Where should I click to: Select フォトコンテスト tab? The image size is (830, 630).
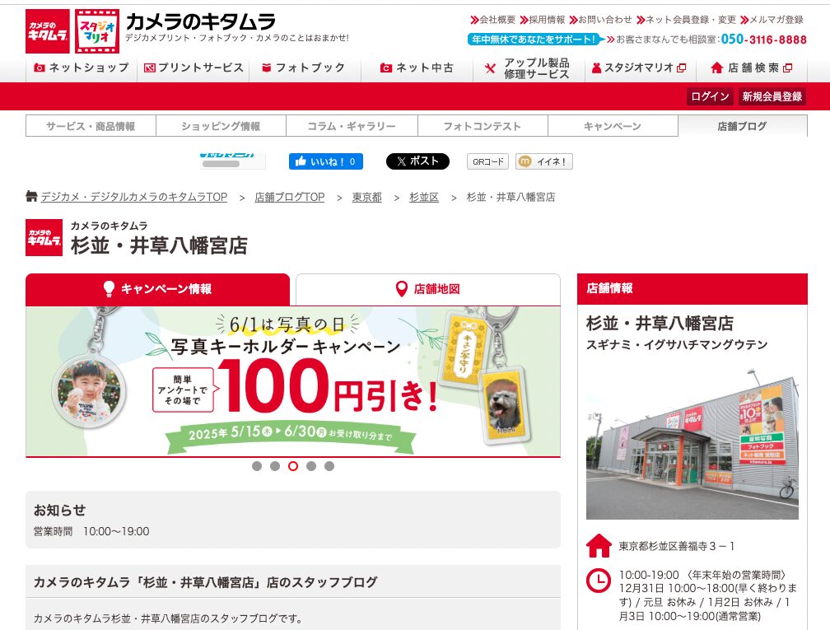pyautogui.click(x=483, y=126)
